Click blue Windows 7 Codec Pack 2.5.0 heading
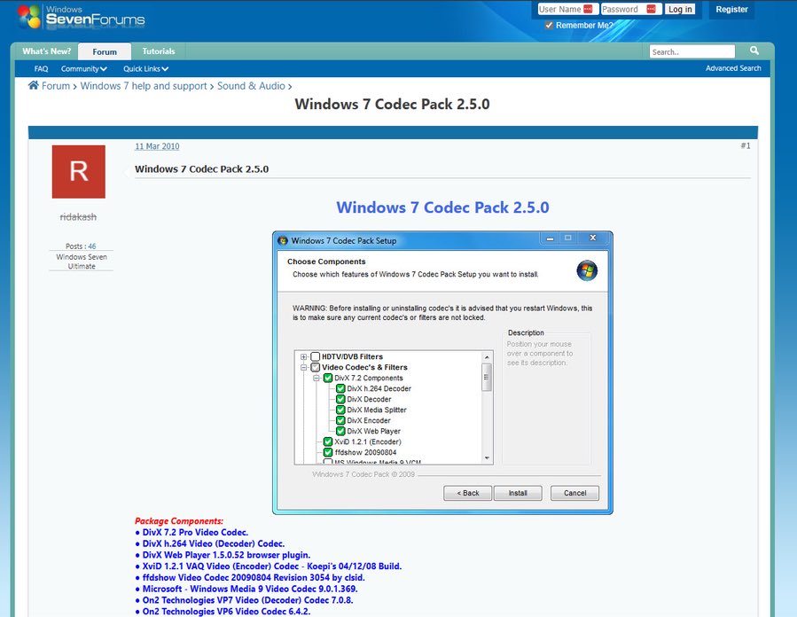797x617 pixels. pos(442,207)
